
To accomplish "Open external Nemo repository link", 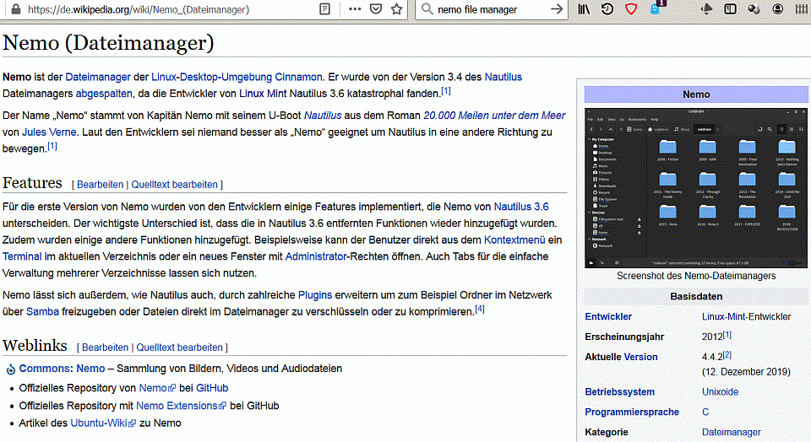I will tap(157, 388).
